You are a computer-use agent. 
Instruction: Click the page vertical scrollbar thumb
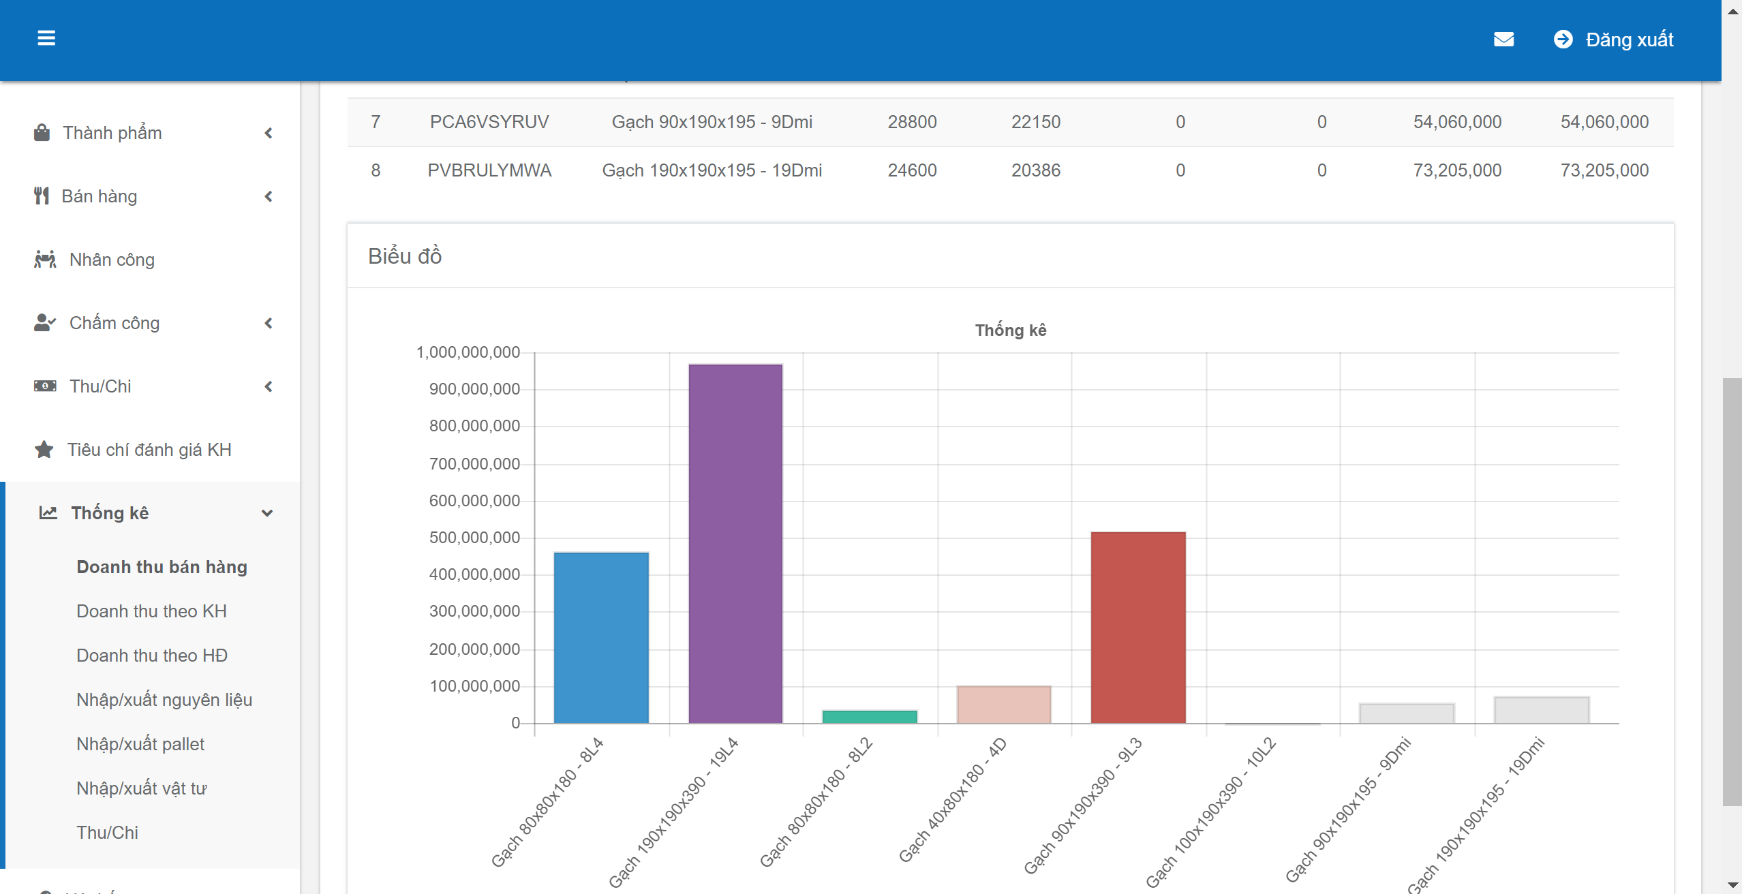[1731, 591]
